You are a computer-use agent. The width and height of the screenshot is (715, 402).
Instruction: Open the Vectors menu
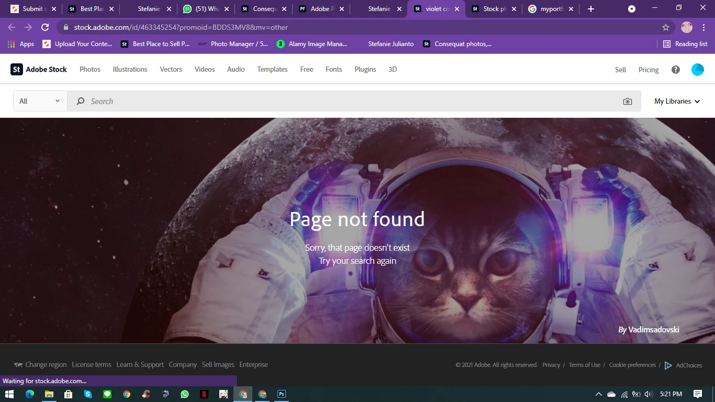171,69
